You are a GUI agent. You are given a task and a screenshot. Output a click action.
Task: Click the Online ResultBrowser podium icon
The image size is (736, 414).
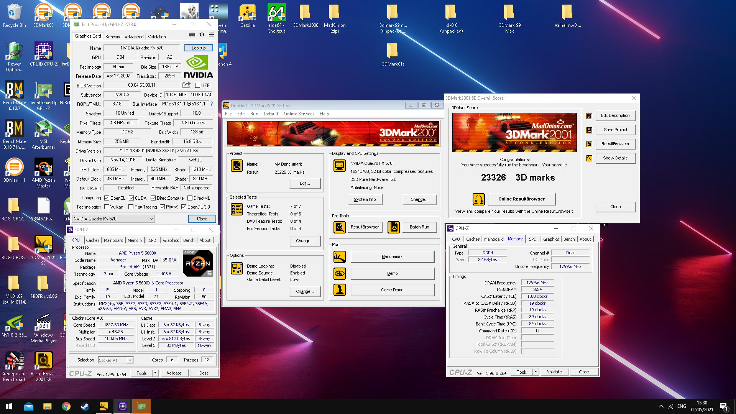coord(479,199)
